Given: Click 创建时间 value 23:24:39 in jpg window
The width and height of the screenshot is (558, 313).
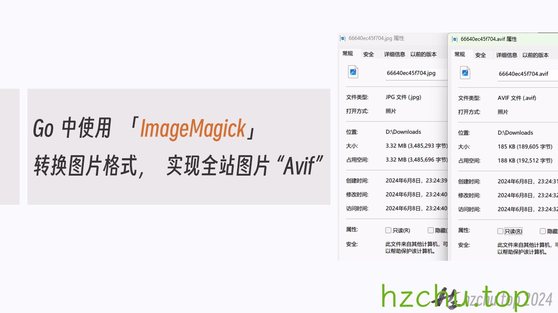Looking at the screenshot, I should [416, 181].
